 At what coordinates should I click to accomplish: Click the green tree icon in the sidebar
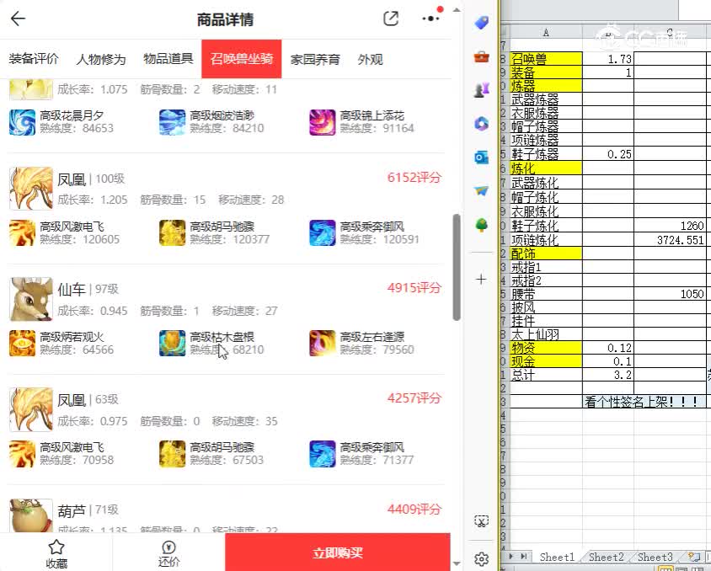(481, 224)
